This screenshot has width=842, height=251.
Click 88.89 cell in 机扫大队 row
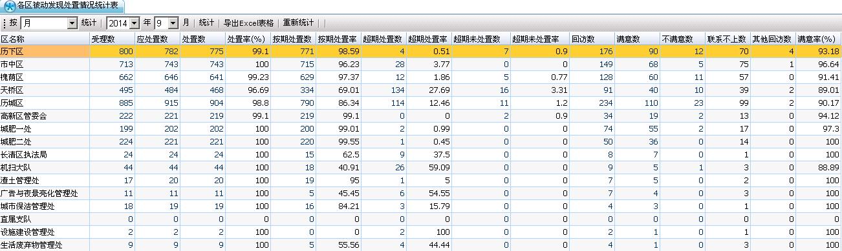[819, 168]
